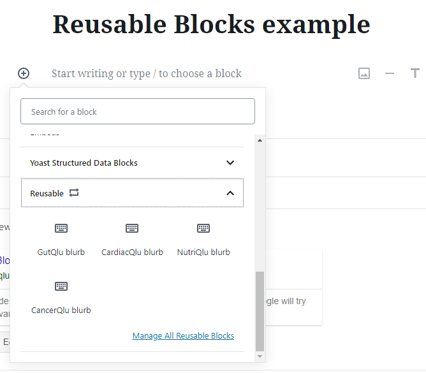The image size is (426, 373).
Task: Click the add block plus icon
Action: [x=24, y=73]
